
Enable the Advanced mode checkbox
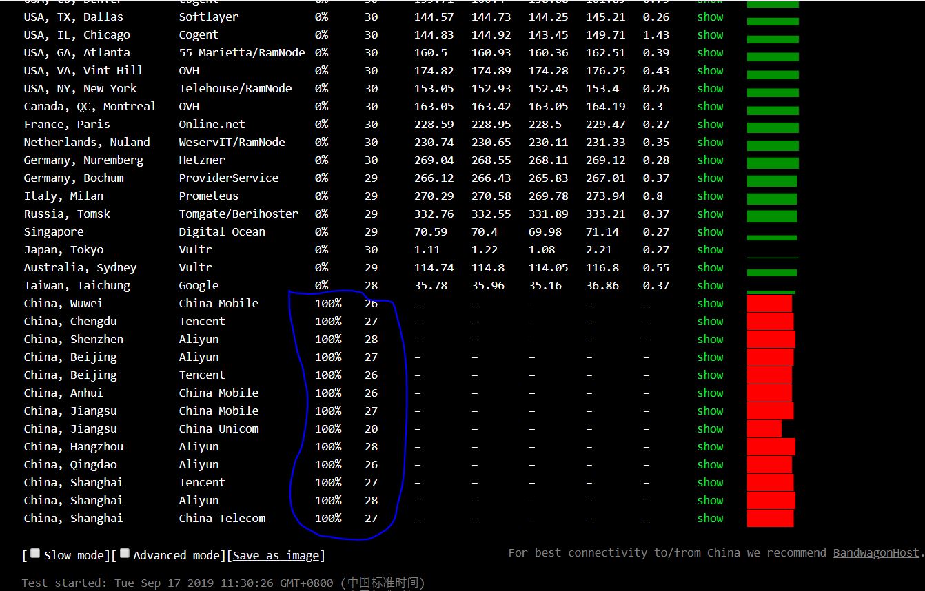pyautogui.click(x=125, y=553)
